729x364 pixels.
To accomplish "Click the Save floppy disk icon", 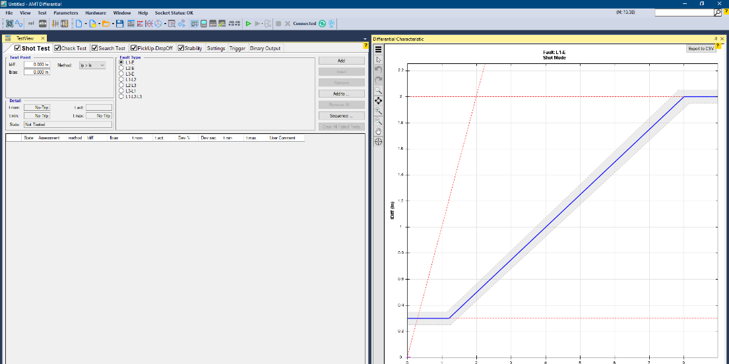I will click(119, 24).
